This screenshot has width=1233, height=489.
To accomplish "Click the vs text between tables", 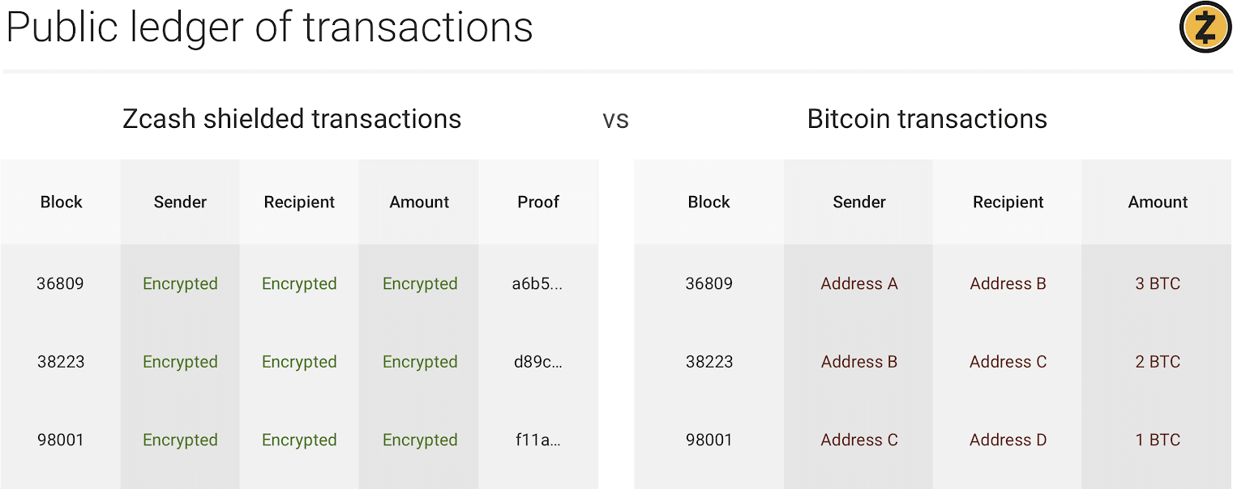I will tap(616, 120).
